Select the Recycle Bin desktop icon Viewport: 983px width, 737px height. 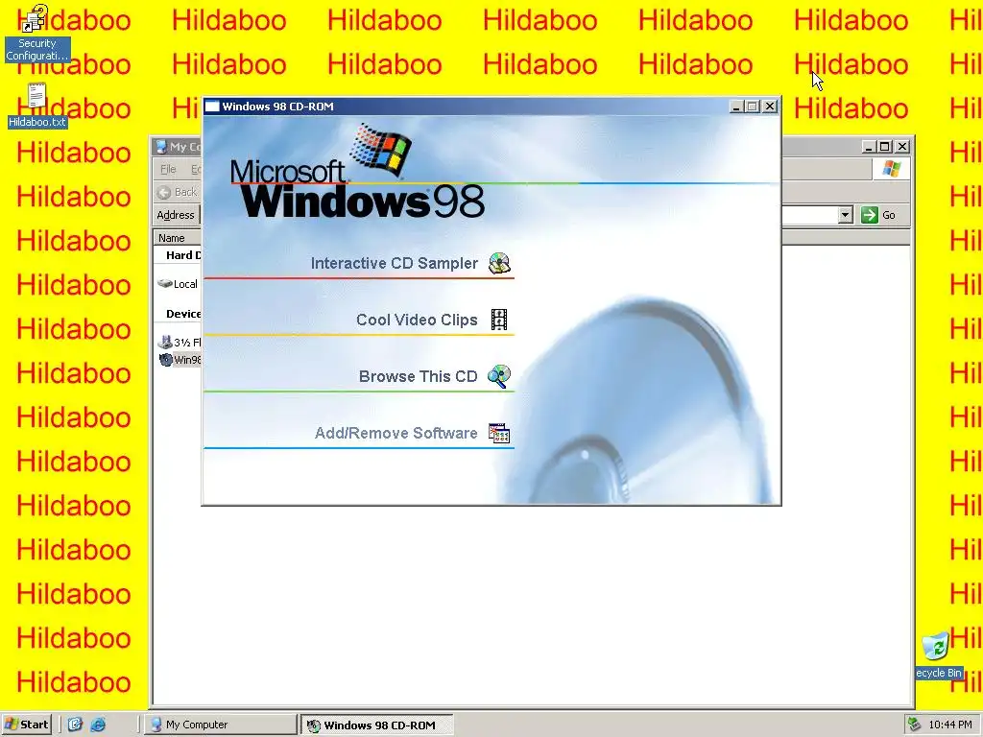pyautogui.click(x=939, y=655)
